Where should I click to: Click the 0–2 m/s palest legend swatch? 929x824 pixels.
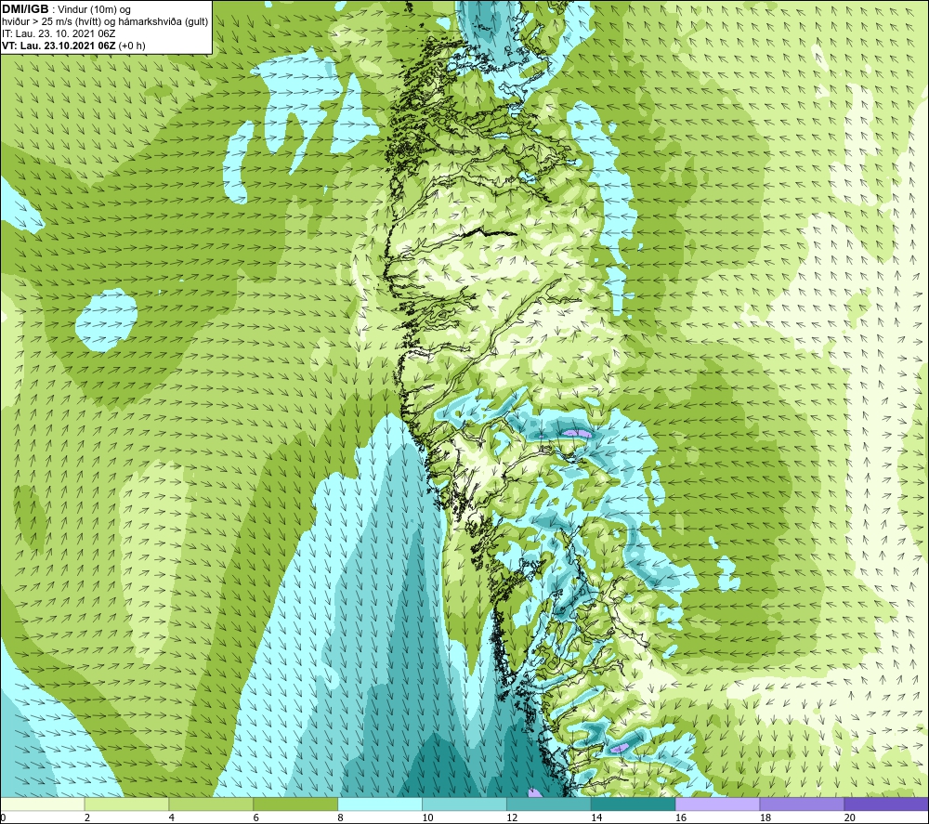tap(43, 804)
